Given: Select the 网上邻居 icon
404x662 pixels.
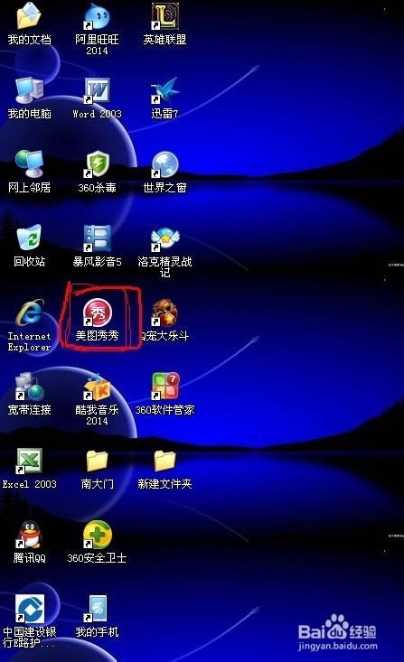Looking at the screenshot, I should (x=29, y=164).
